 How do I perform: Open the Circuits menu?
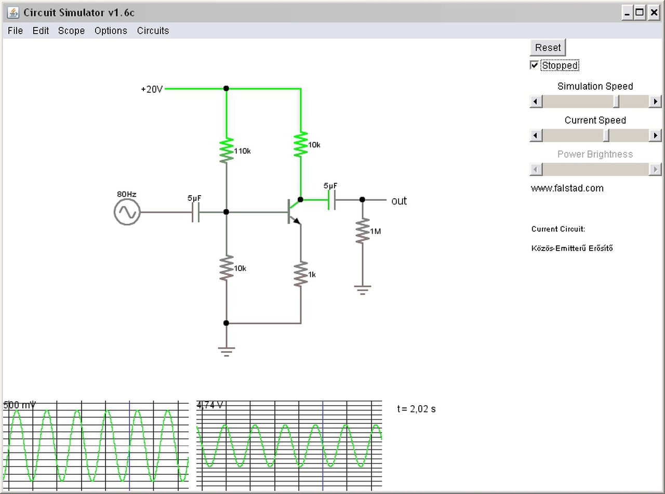pos(153,31)
